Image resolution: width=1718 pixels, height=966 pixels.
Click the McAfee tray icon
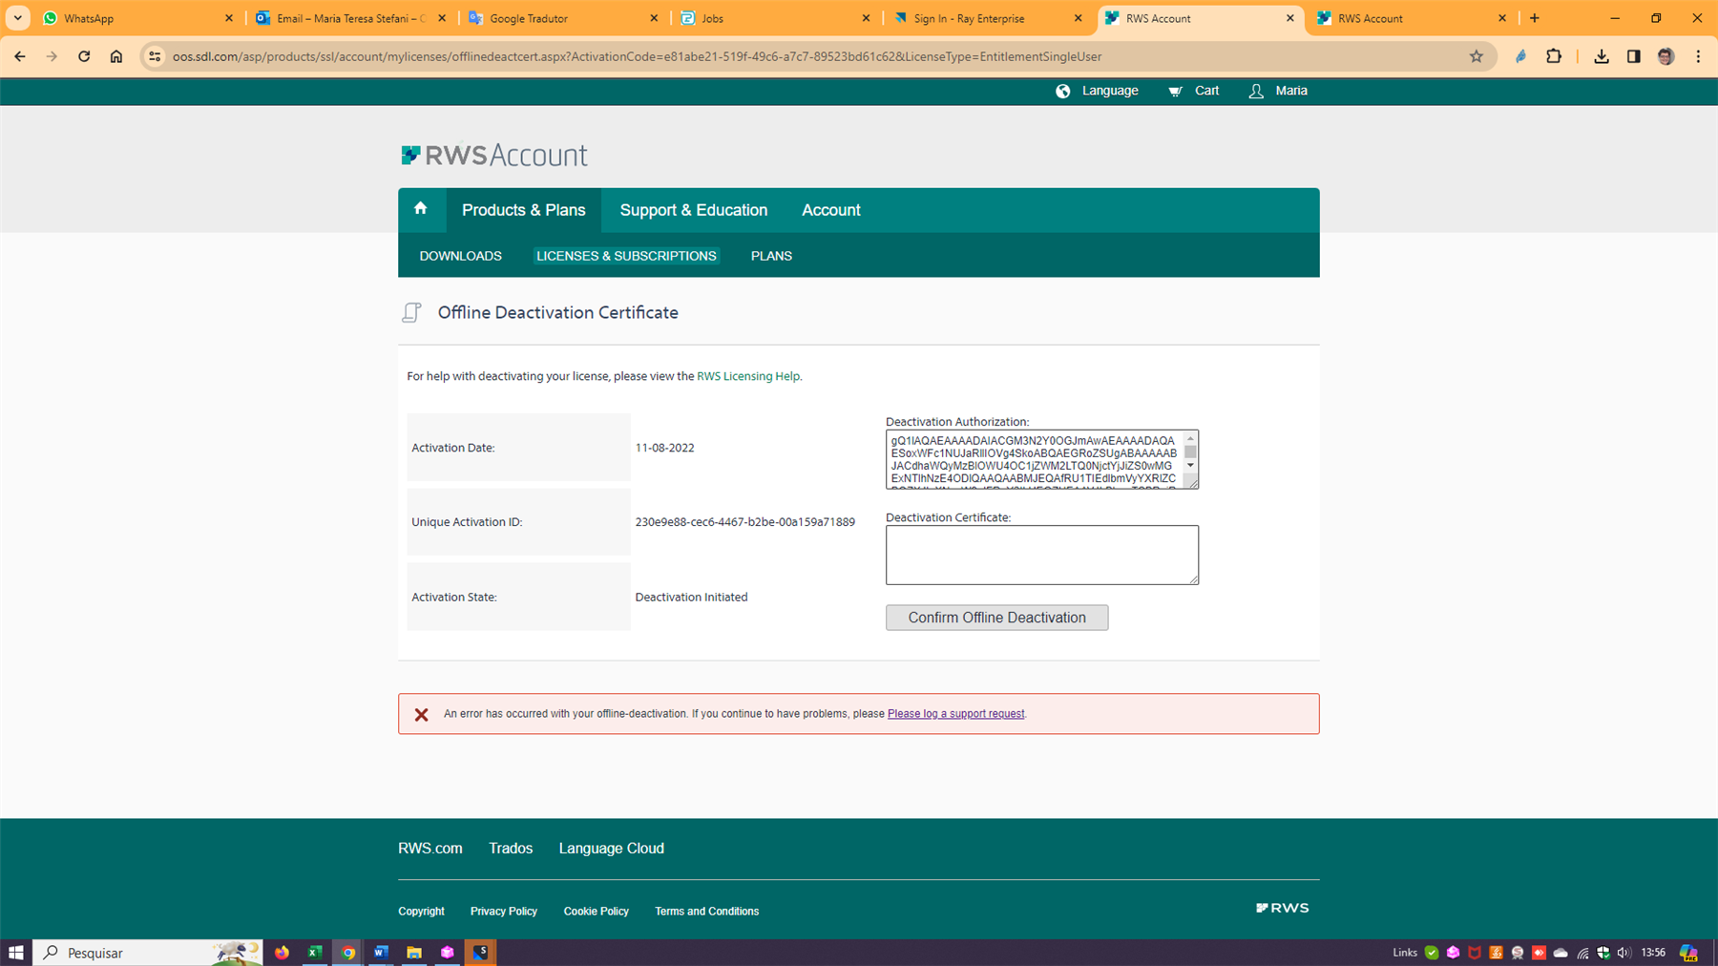(1475, 953)
